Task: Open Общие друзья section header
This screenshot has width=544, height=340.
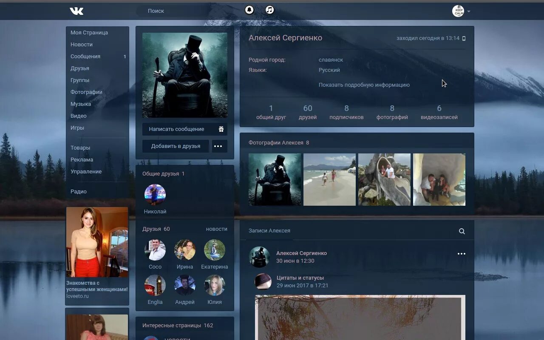Action: pyautogui.click(x=164, y=174)
